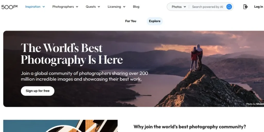Open the Photos search type dropdown
Screen dimensions: 264x132
point(179,7)
